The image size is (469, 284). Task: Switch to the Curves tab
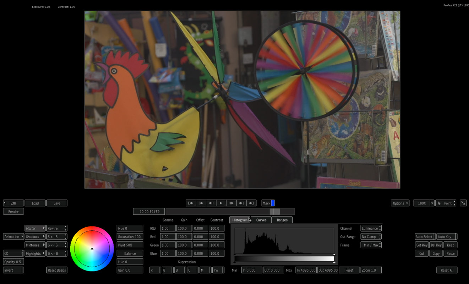coord(261,220)
